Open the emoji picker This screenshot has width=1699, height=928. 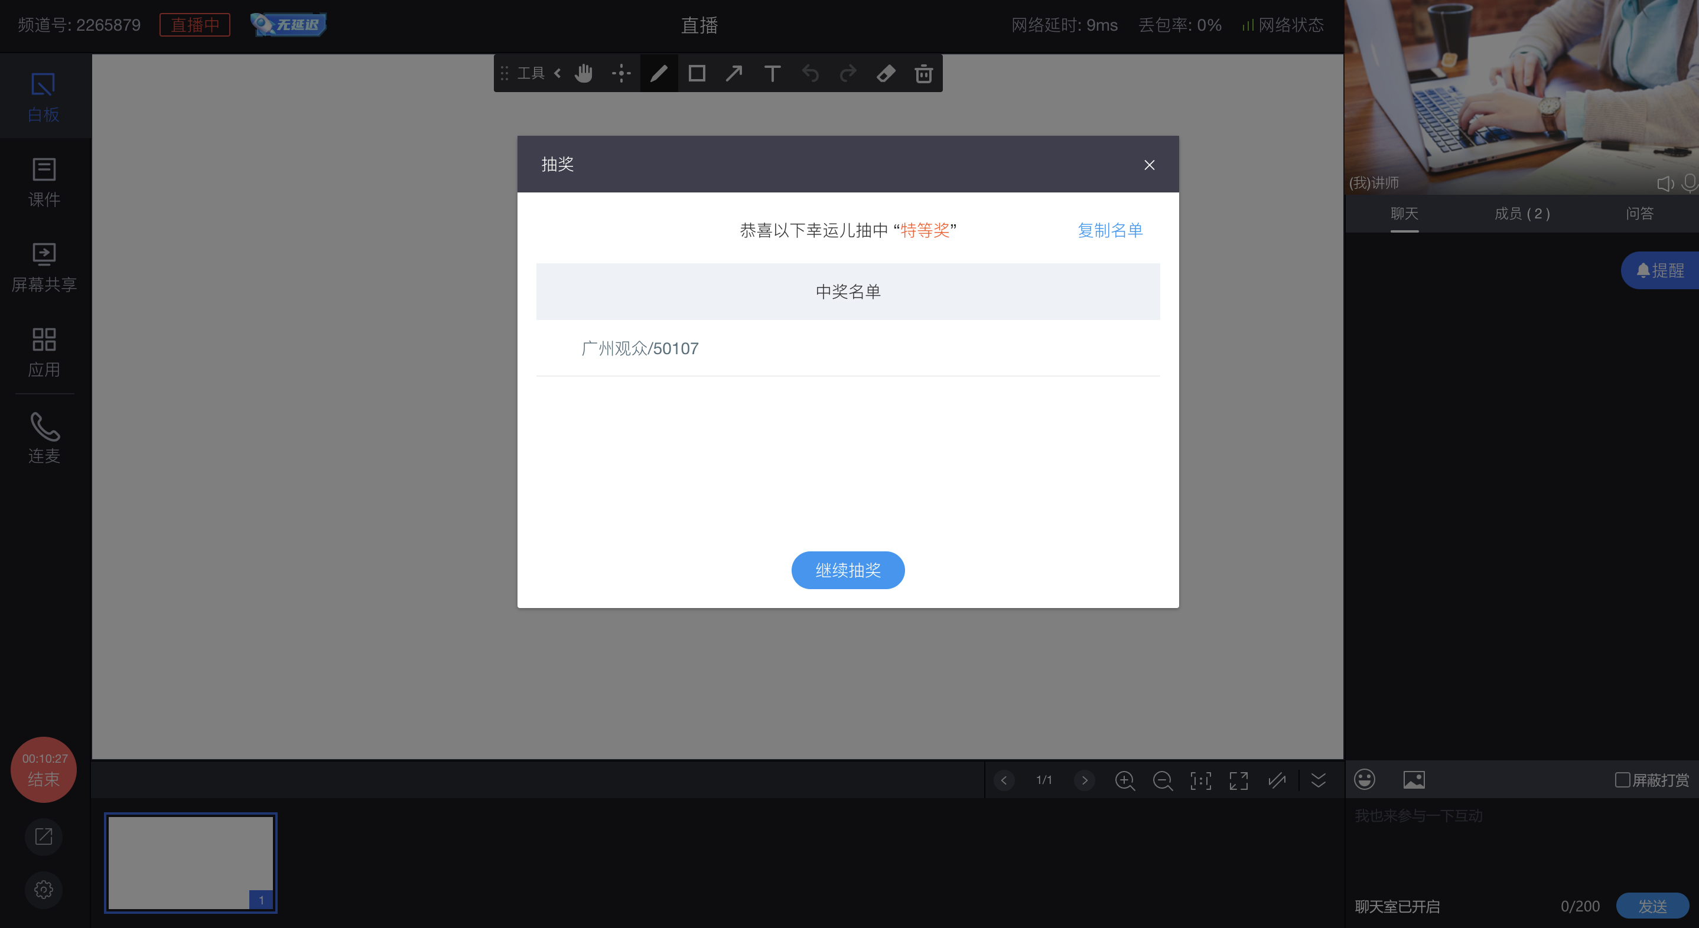point(1365,780)
